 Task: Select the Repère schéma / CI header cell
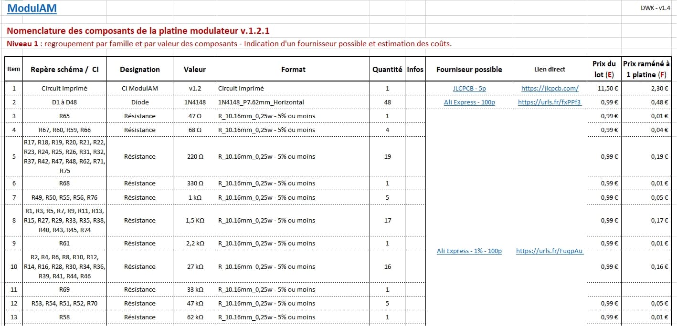(64, 70)
